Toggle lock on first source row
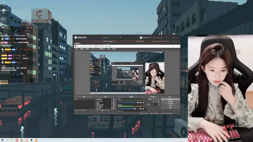Image resolution: width=253 pixels, height=142 pixels. [114, 99]
